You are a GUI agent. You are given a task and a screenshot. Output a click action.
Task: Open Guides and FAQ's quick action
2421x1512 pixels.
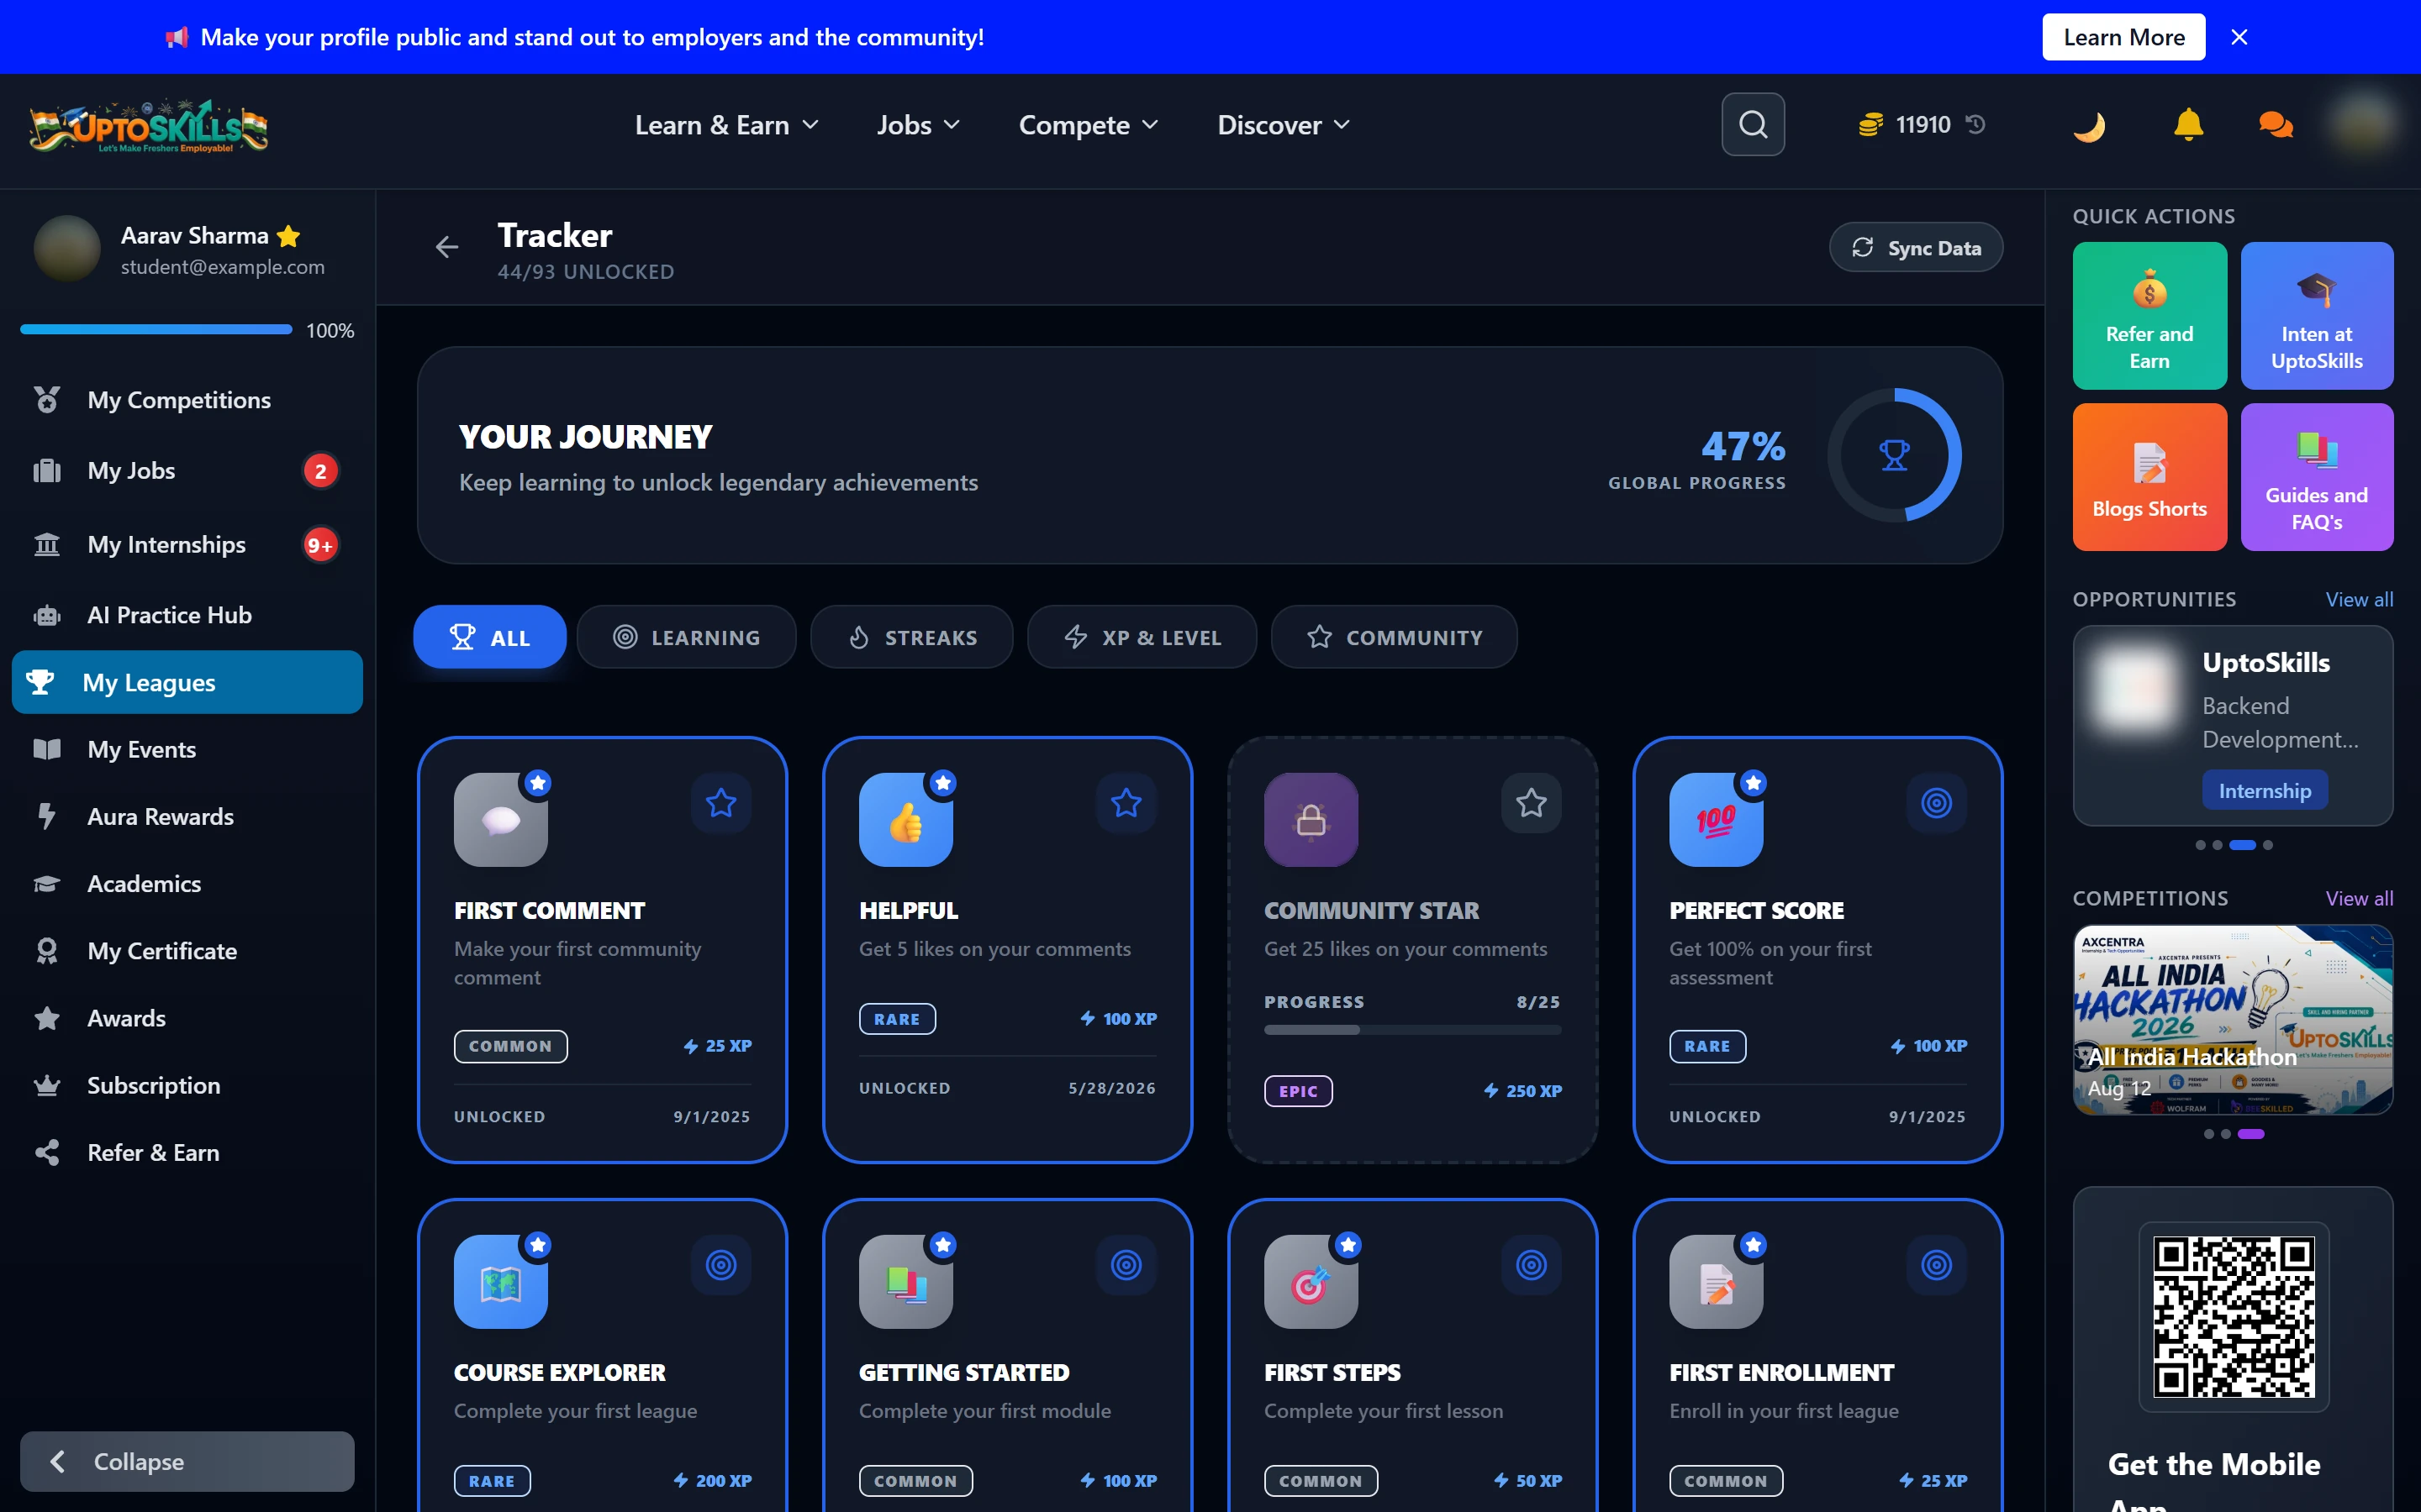(2317, 477)
